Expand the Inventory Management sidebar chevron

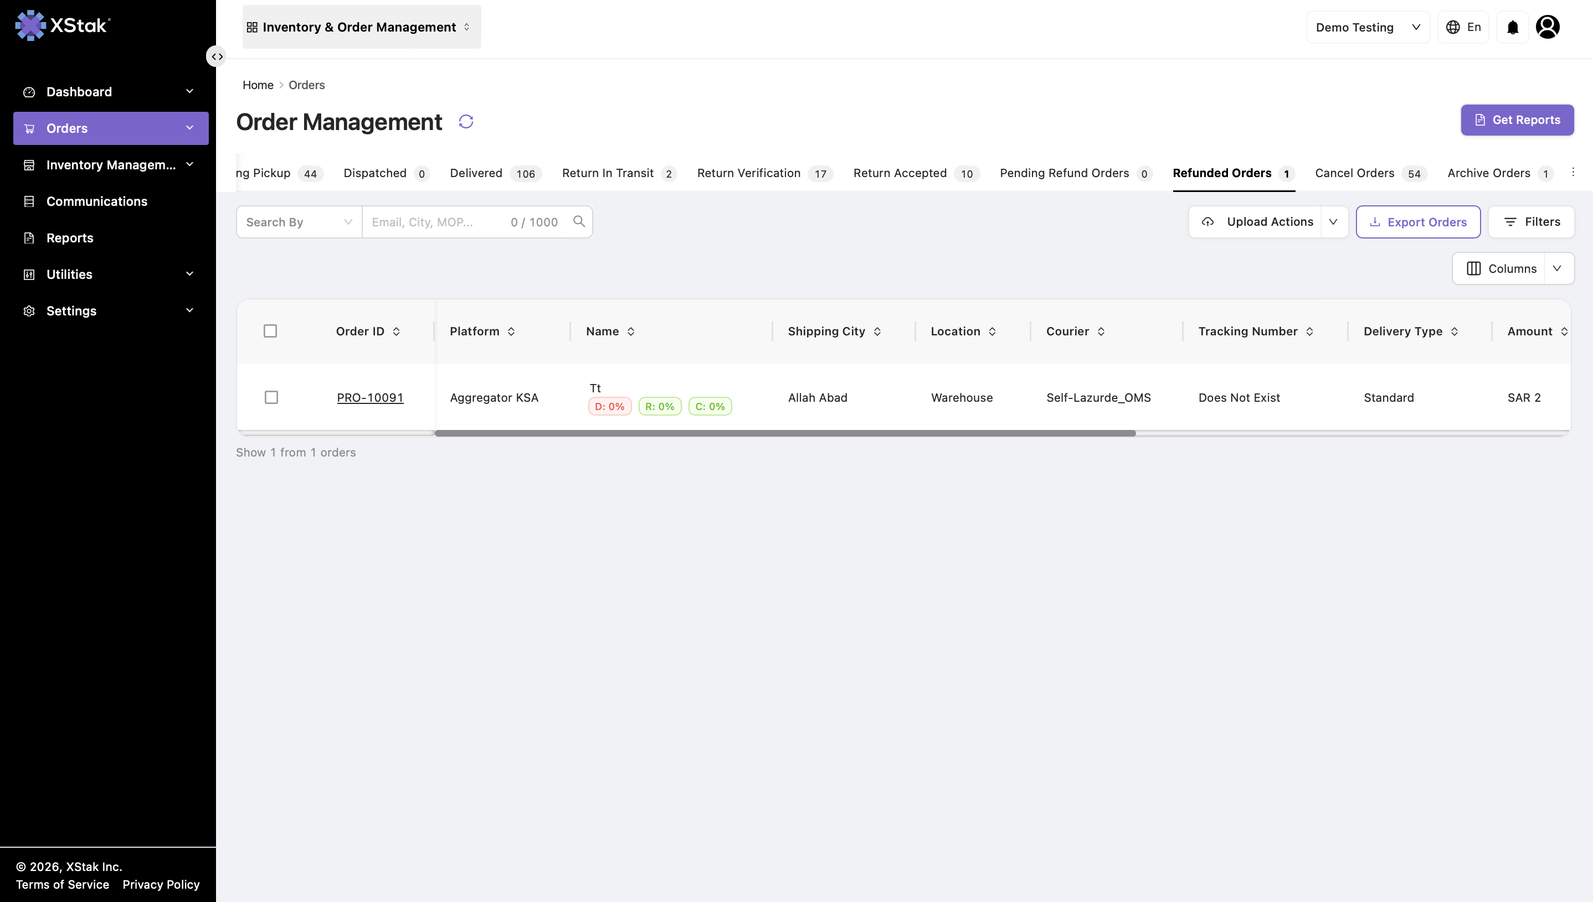[x=190, y=164]
